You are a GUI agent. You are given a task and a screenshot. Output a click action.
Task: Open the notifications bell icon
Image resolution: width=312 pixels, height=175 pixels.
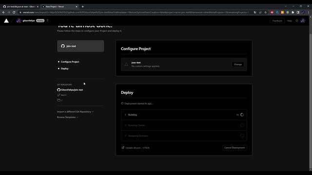297,20
